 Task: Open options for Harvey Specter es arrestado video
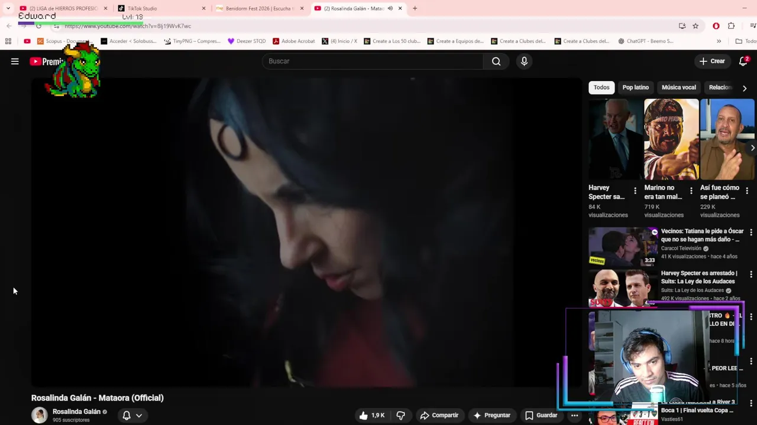click(751, 274)
